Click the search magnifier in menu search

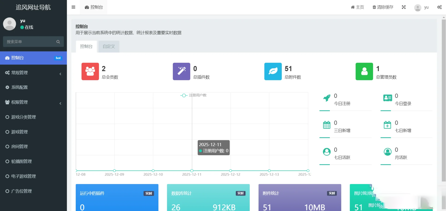[x=58, y=42]
